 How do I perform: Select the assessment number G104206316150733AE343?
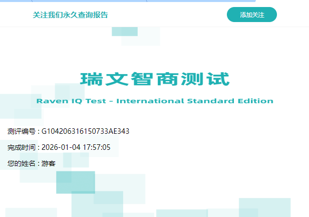(85, 131)
